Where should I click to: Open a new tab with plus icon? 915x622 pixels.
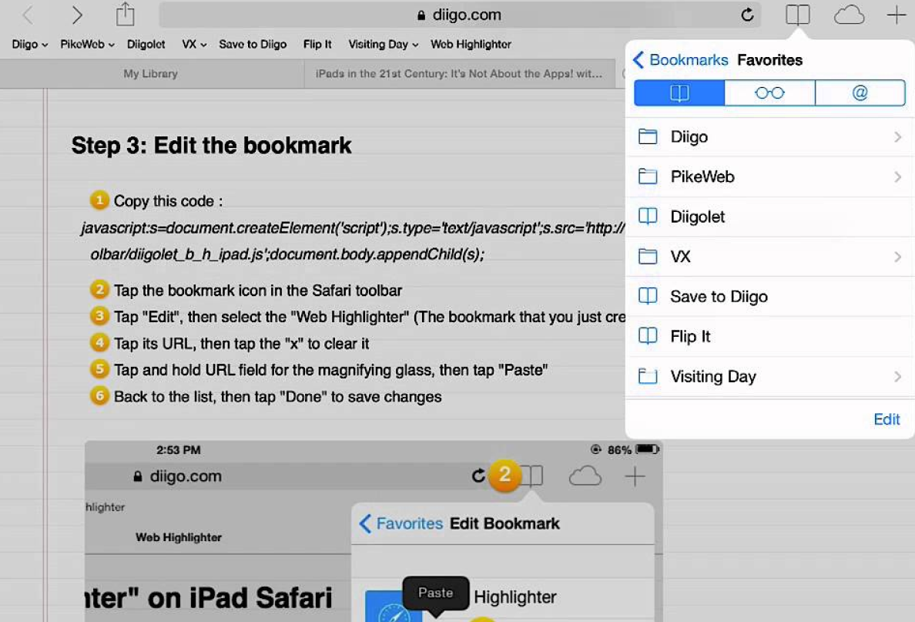click(896, 15)
